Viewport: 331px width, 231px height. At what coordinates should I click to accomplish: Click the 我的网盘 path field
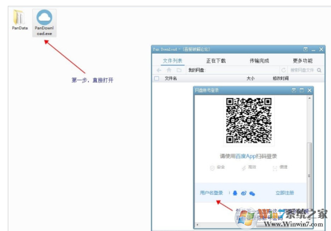tap(233, 70)
